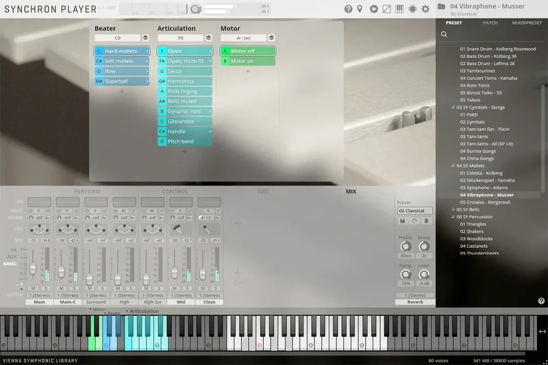Select the Soft mallets beater
Viewport: 548px width, 365px height.
point(122,61)
